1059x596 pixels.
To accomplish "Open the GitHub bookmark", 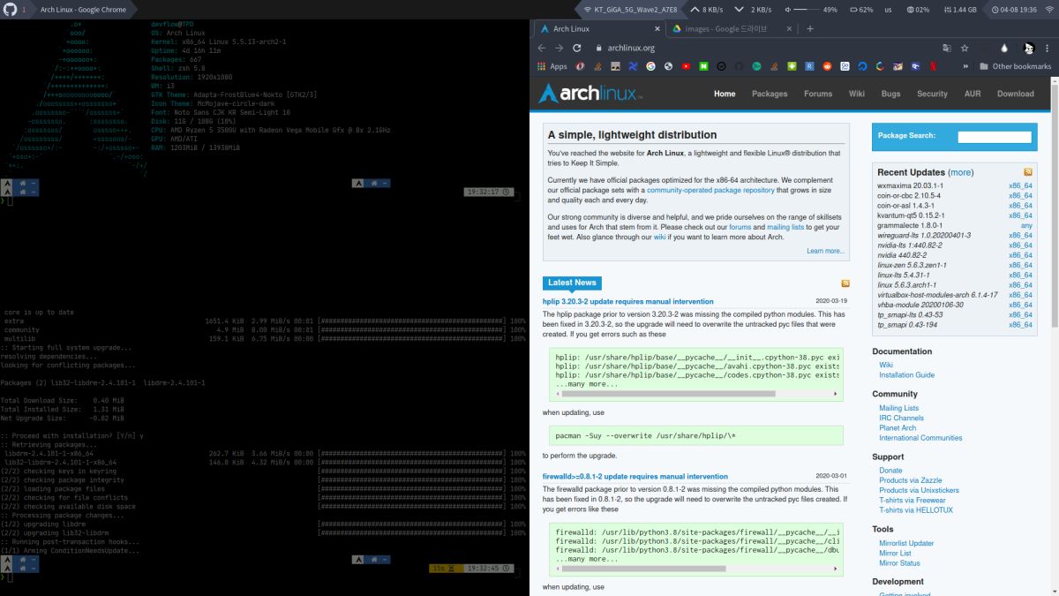I will point(739,66).
